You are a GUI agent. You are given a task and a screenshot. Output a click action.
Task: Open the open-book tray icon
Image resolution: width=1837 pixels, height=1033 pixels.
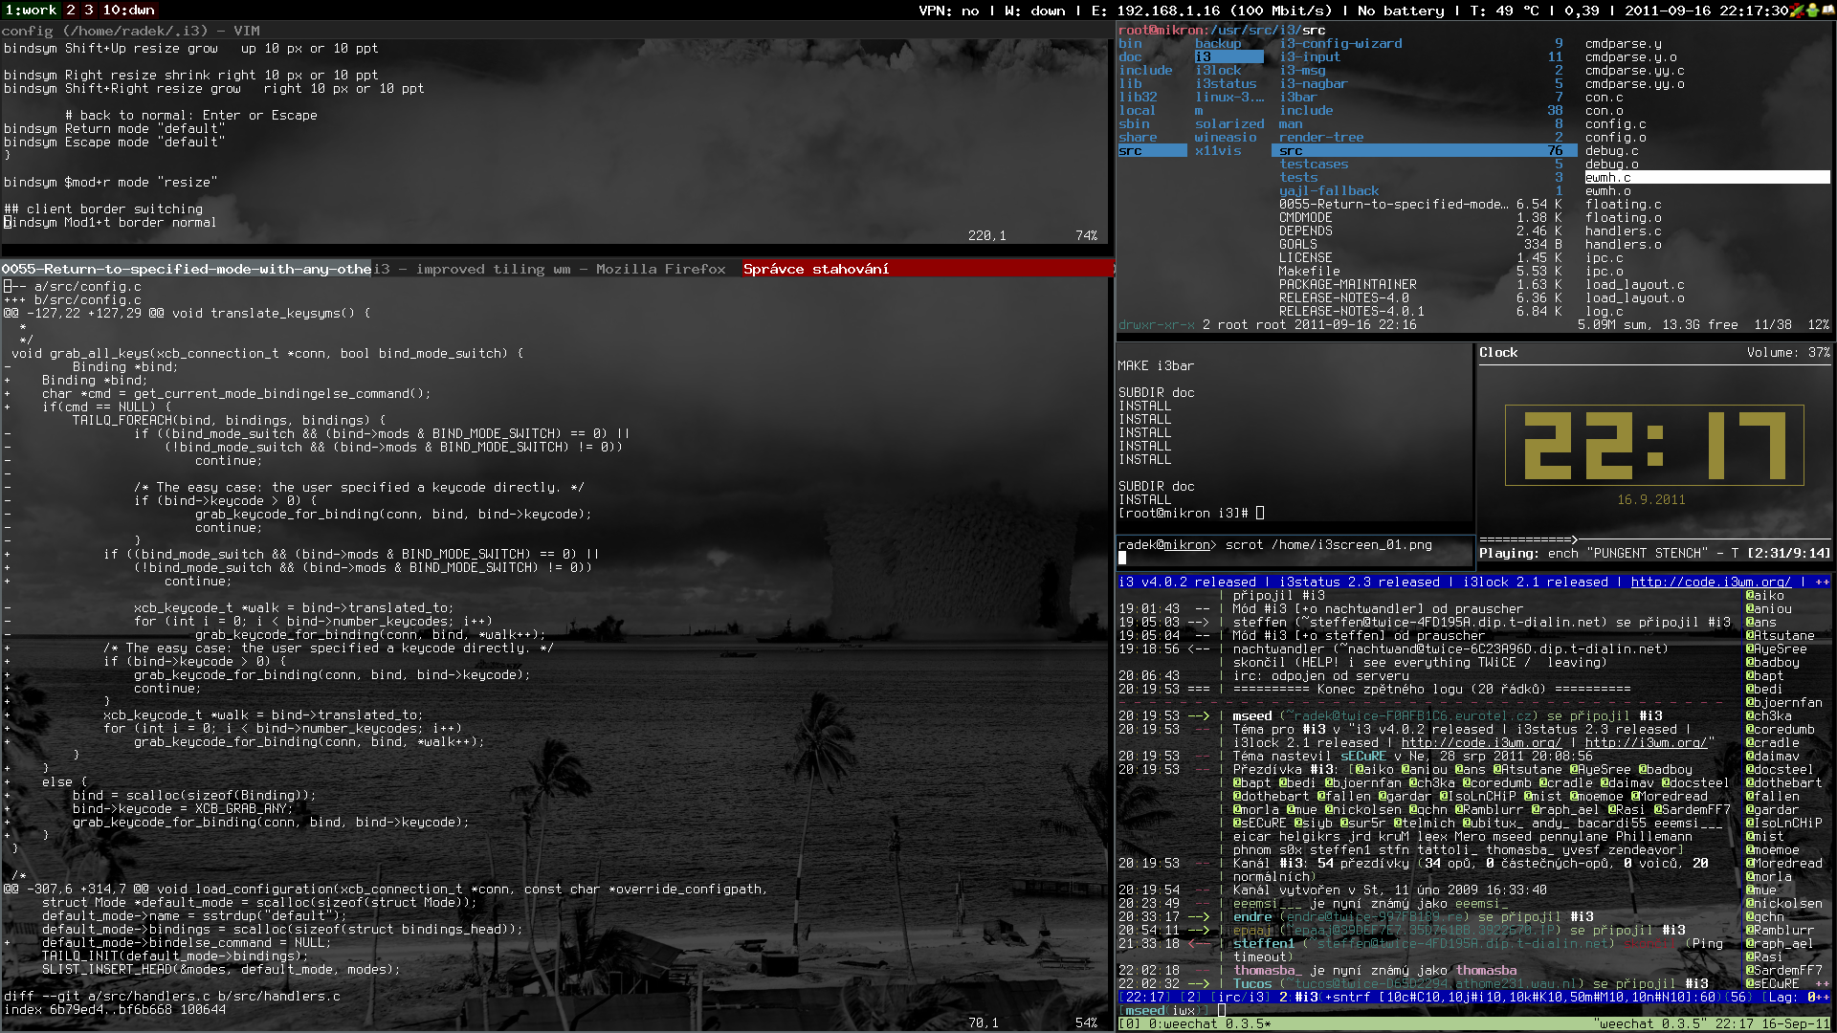(1827, 11)
